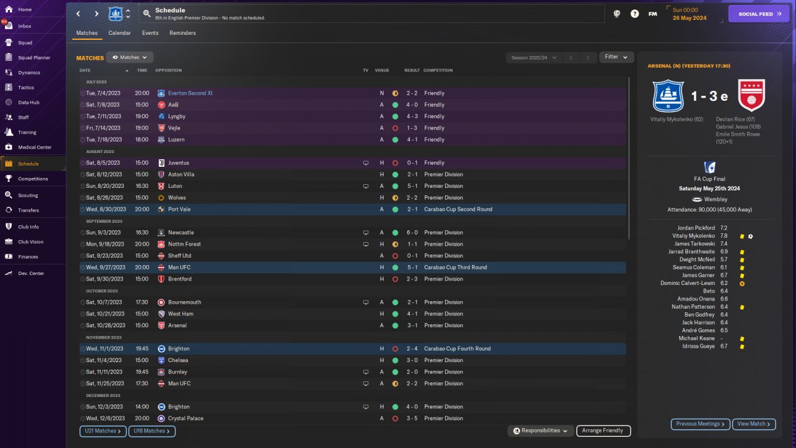Switch to the Reminders tab
This screenshot has height=448, width=796.
[182, 33]
